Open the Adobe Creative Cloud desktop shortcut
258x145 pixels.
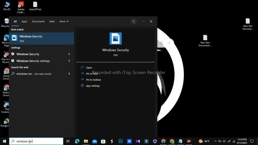point(21,8)
